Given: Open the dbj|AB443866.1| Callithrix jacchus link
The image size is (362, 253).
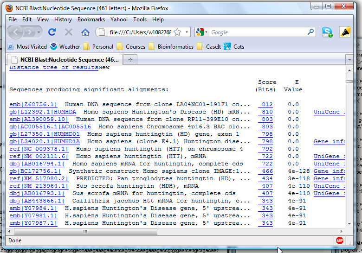Looking at the screenshot, I should (37, 201).
